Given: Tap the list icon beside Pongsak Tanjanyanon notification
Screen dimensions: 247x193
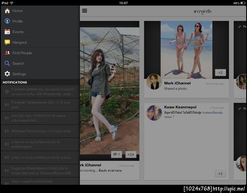Looking at the screenshot, I should tap(7, 105).
